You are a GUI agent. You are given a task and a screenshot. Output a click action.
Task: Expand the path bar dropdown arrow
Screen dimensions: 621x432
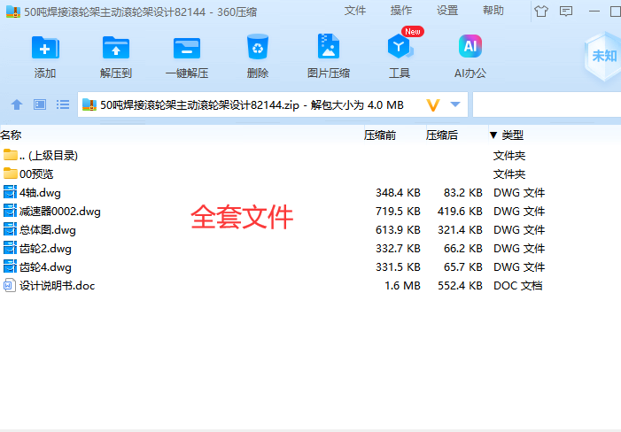(x=455, y=104)
